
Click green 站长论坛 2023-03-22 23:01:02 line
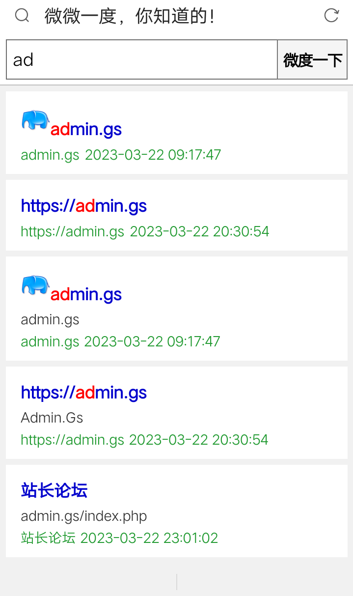tap(119, 538)
